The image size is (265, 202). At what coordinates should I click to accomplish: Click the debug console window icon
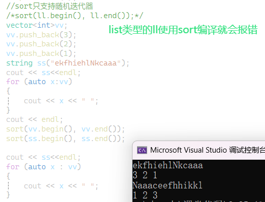pyautogui.click(x=142, y=150)
